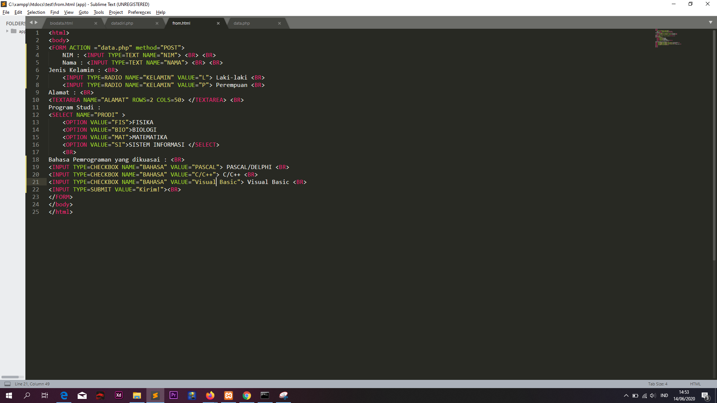Viewport: 717px width, 403px height.
Task: Open Adobe Premiere Pro from taskbar
Action: point(174,396)
